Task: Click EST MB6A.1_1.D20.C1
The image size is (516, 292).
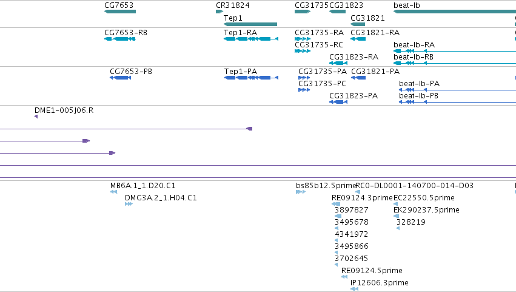Action: point(114,192)
